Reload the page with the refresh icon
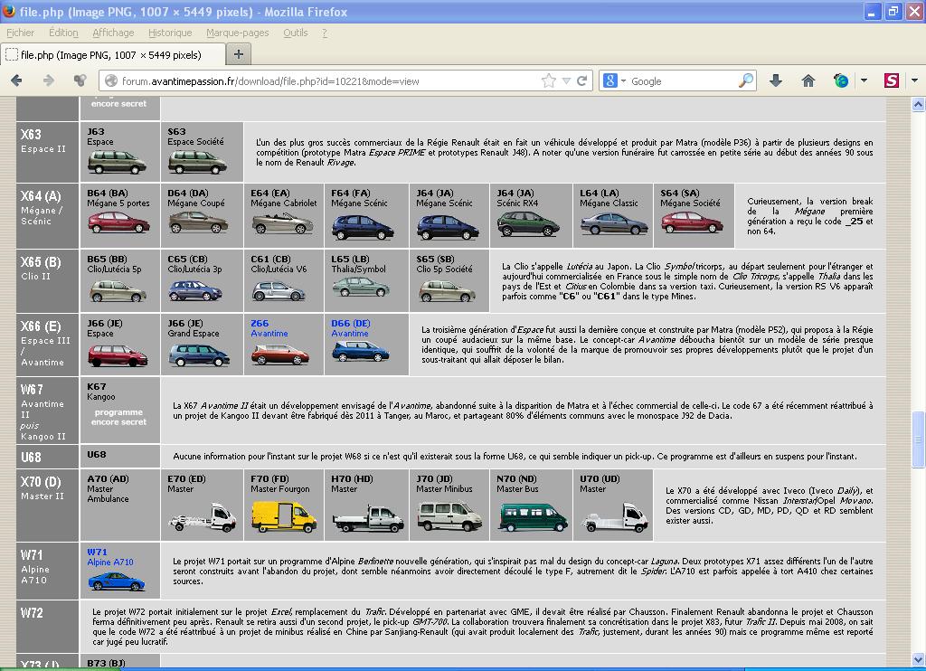The height and width of the screenshot is (671, 926). [x=582, y=80]
